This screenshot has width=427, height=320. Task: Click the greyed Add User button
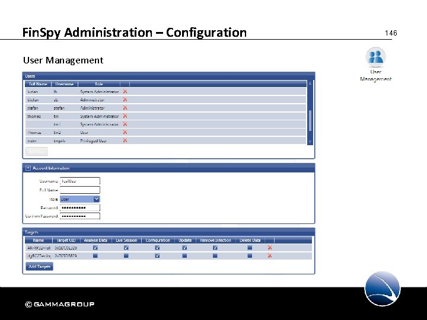click(37, 151)
